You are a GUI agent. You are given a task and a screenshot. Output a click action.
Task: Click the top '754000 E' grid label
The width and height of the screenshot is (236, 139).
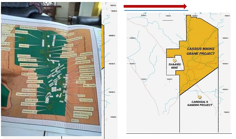[168, 16]
